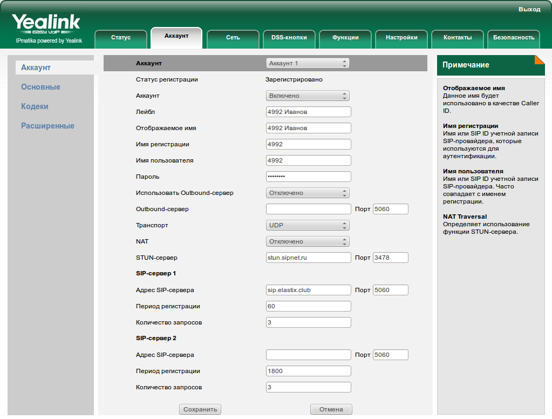Click the STUN-сервер address field
This screenshot has height=419, width=552.
[308, 258]
